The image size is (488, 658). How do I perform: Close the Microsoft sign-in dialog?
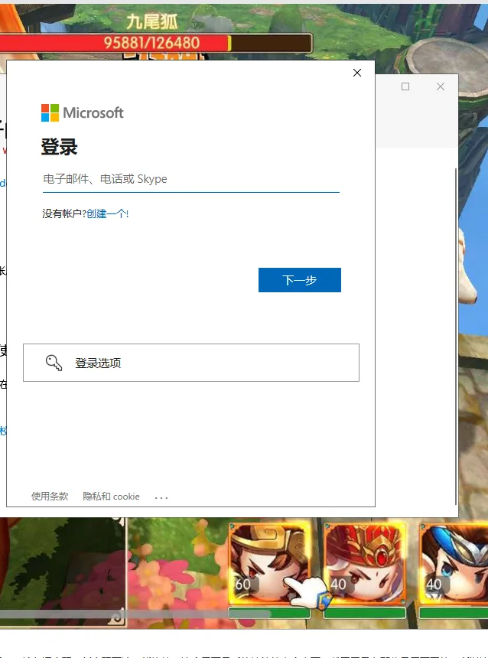[x=357, y=73]
